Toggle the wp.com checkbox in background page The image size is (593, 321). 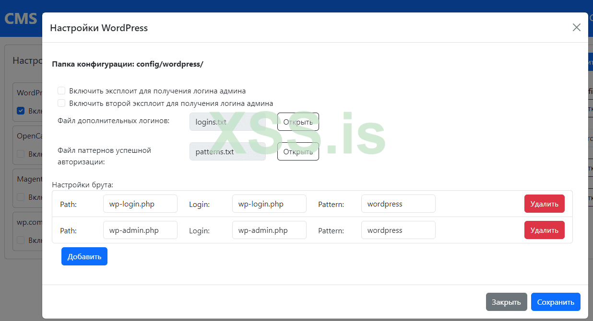coord(21,240)
